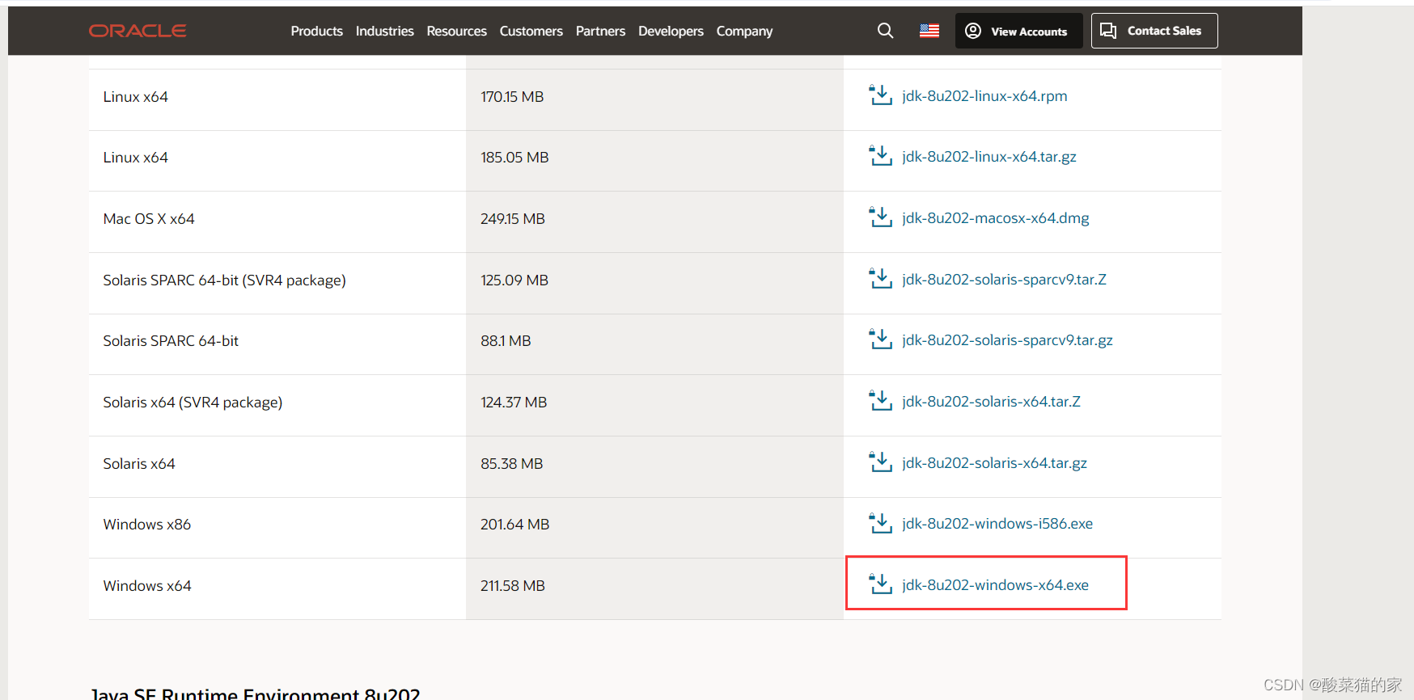Download jdk-8u202-solaris-sparcv9.tar.Z link
Viewport: 1414px width, 700px height.
click(1004, 279)
